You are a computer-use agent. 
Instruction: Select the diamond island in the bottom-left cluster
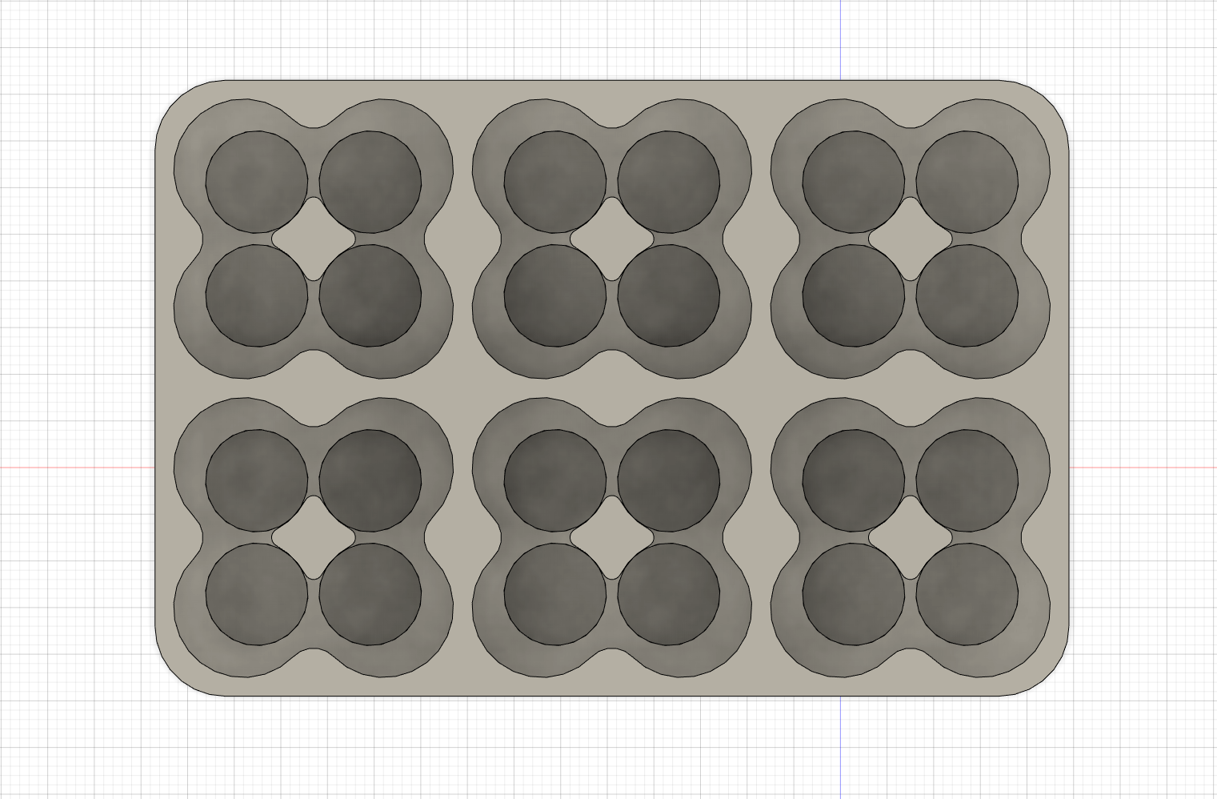pos(314,537)
